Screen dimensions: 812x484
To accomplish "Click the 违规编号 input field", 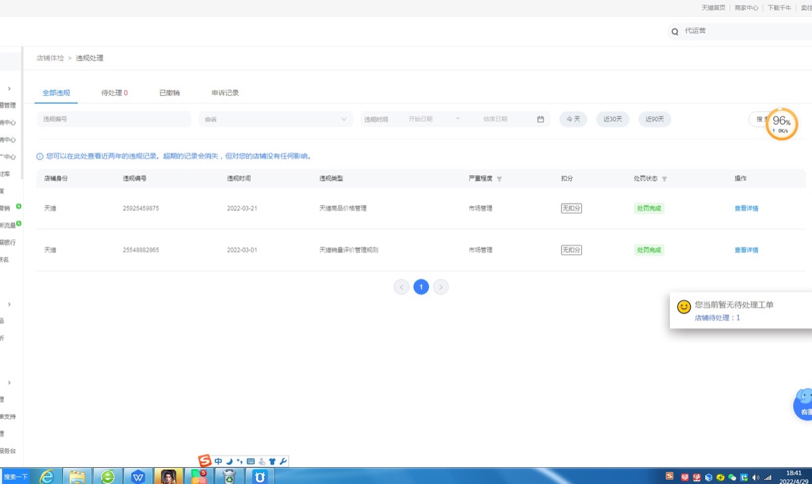I will click(114, 119).
